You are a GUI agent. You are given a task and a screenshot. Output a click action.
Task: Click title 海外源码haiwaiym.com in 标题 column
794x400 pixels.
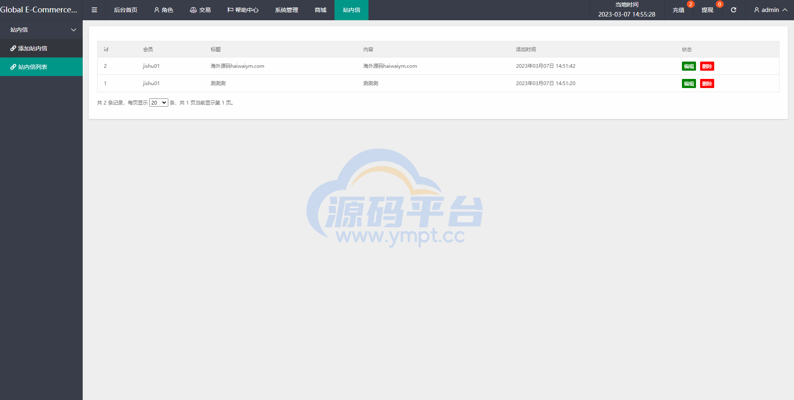(237, 66)
